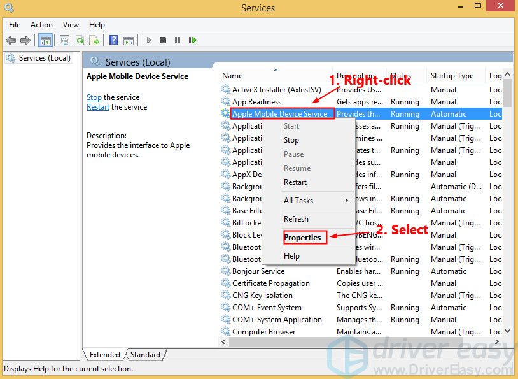This screenshot has width=518, height=379.
Task: Click the Stop the service link
Action: point(94,97)
